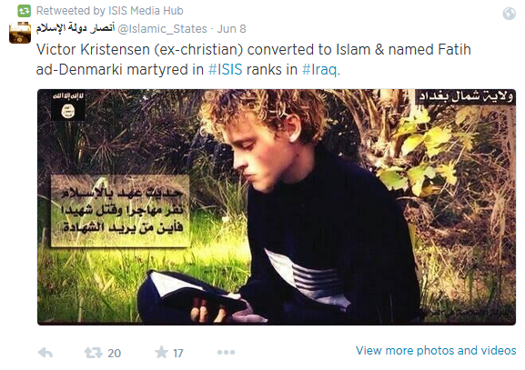Click the black flag emblem in photo corner
This screenshot has width=525, height=370.
68,105
